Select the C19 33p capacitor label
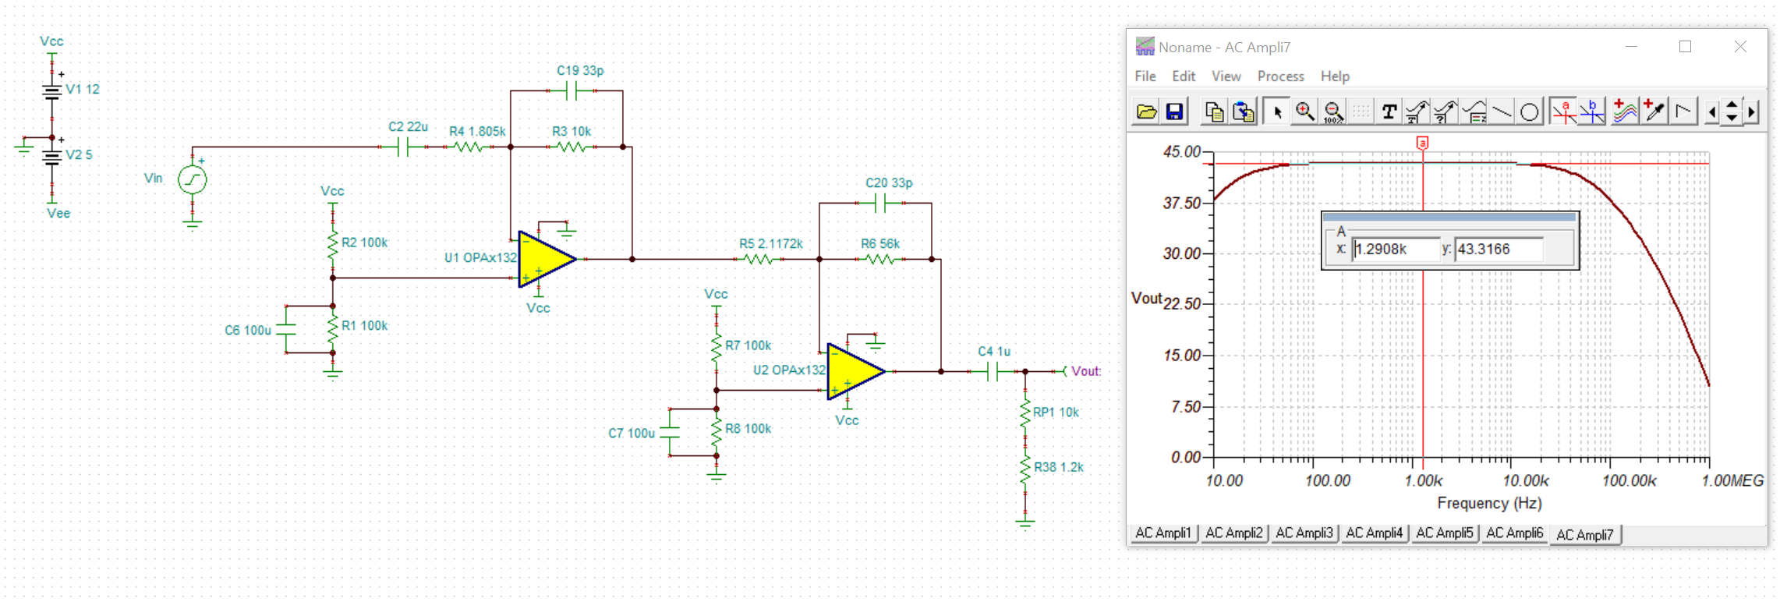1780x602 pixels. 580,70
